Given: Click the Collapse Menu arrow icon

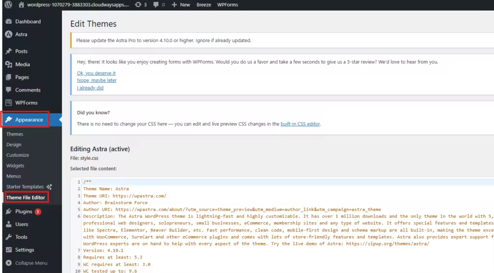Looking at the screenshot, I should click(9, 263).
